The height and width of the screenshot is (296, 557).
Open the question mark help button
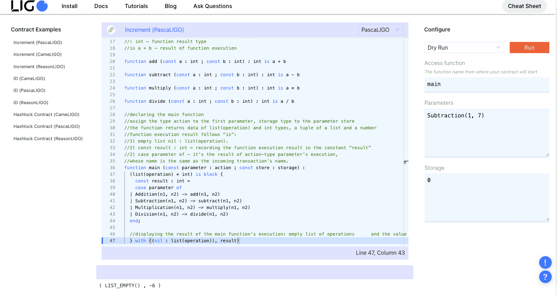[545, 277]
